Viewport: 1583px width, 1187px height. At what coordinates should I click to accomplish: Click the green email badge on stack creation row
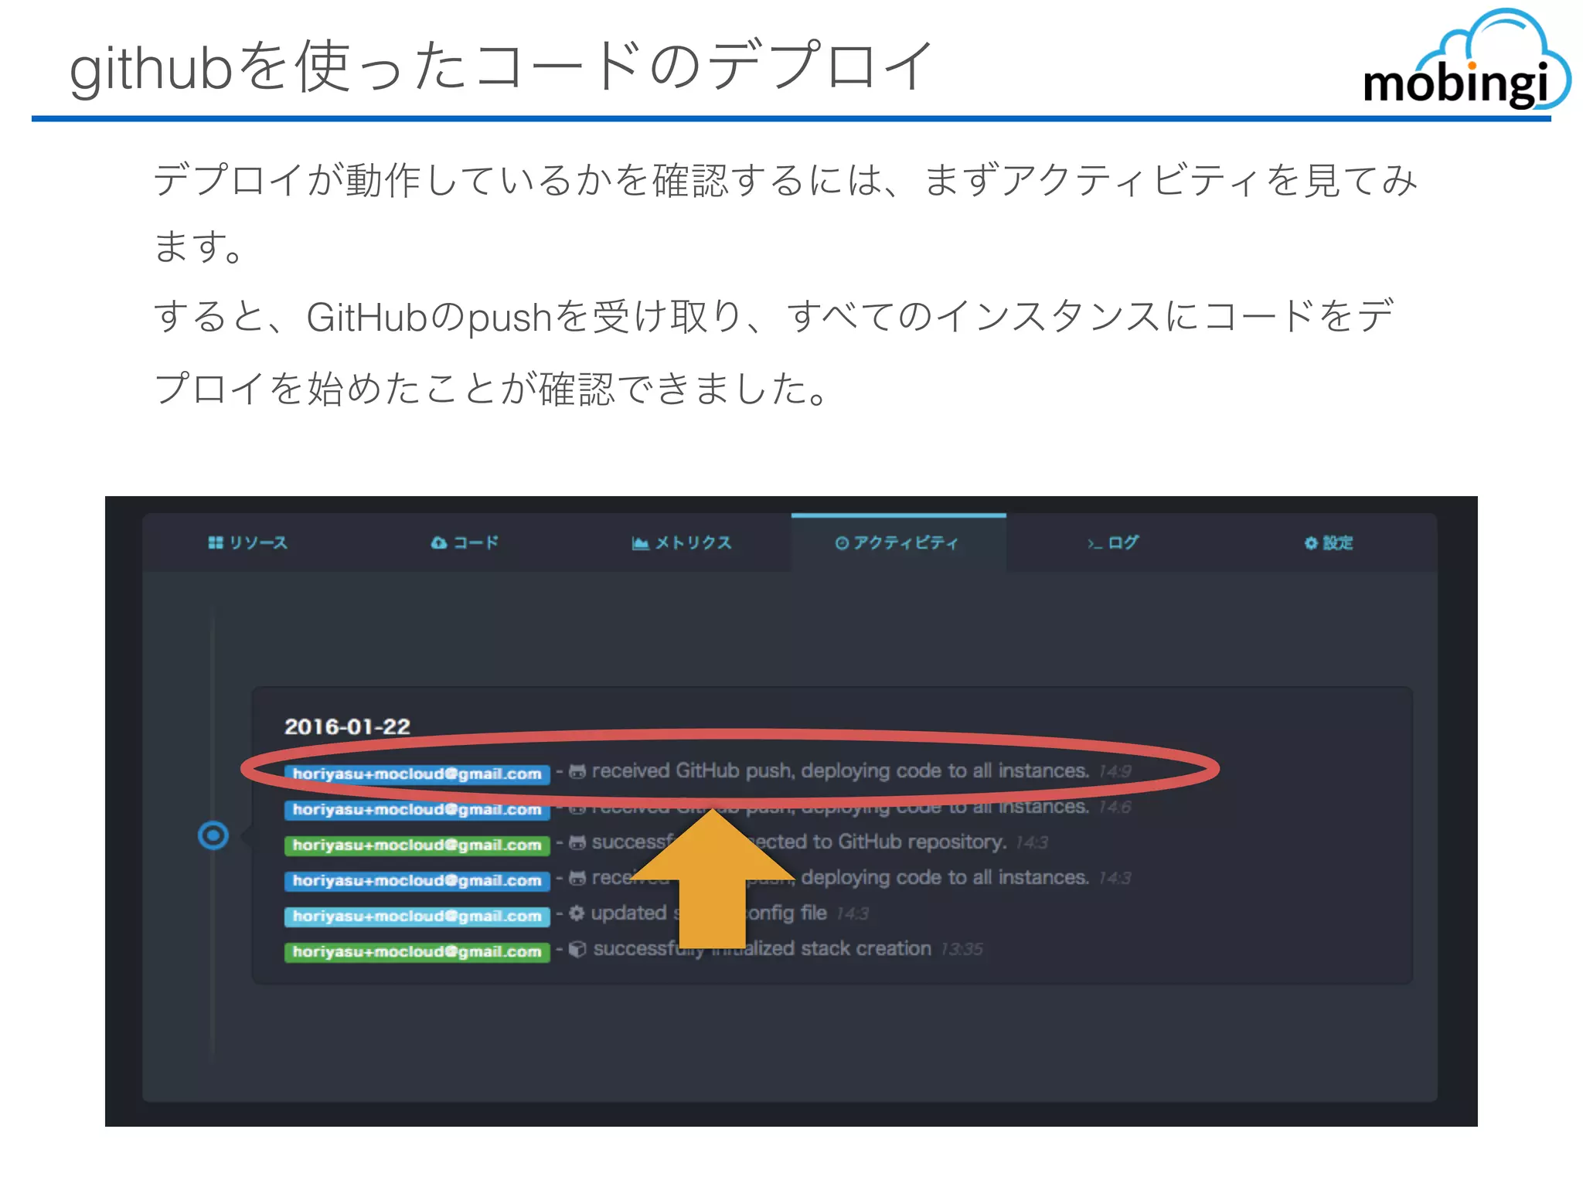click(x=417, y=951)
